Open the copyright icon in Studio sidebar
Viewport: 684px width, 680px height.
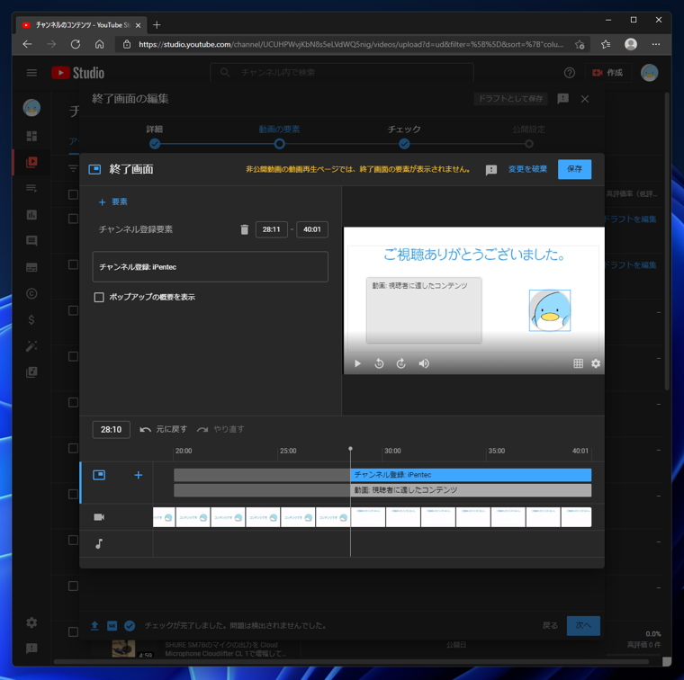31,293
